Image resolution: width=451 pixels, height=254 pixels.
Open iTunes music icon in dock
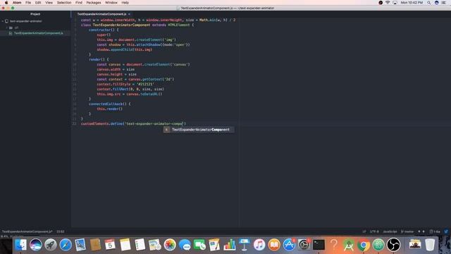[259, 245]
